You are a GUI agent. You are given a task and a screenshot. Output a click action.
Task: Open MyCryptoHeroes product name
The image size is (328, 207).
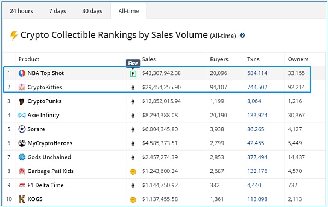pos(50,143)
